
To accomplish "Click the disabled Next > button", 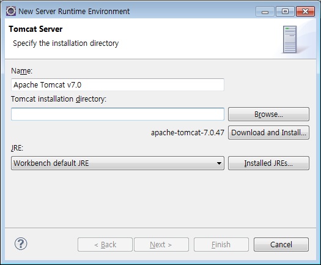I will pyautogui.click(x=161, y=245).
